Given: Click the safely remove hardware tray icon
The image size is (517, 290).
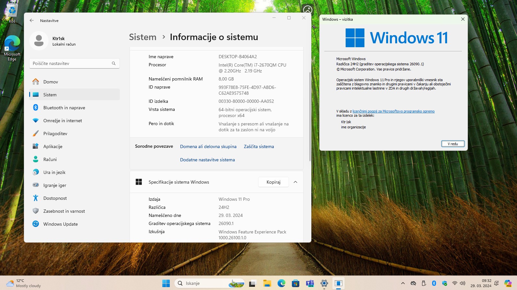Looking at the screenshot, I should (x=424, y=283).
